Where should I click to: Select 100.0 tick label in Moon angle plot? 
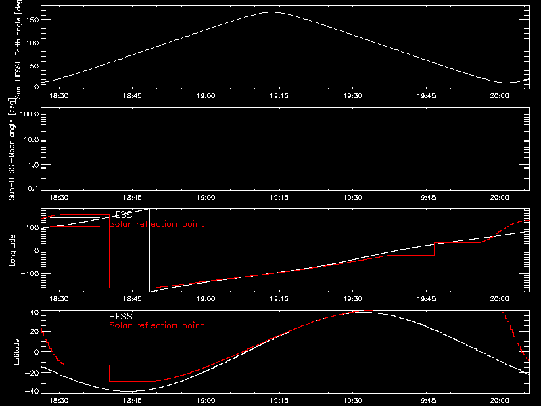[29, 114]
